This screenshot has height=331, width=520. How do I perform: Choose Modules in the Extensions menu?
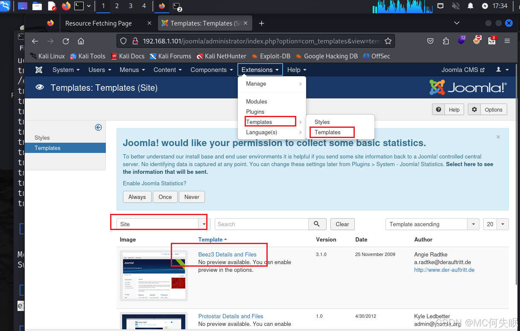tap(272, 101)
